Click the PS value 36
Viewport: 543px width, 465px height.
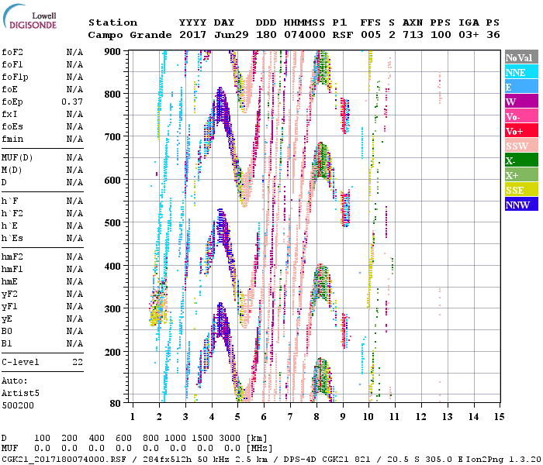(x=493, y=35)
